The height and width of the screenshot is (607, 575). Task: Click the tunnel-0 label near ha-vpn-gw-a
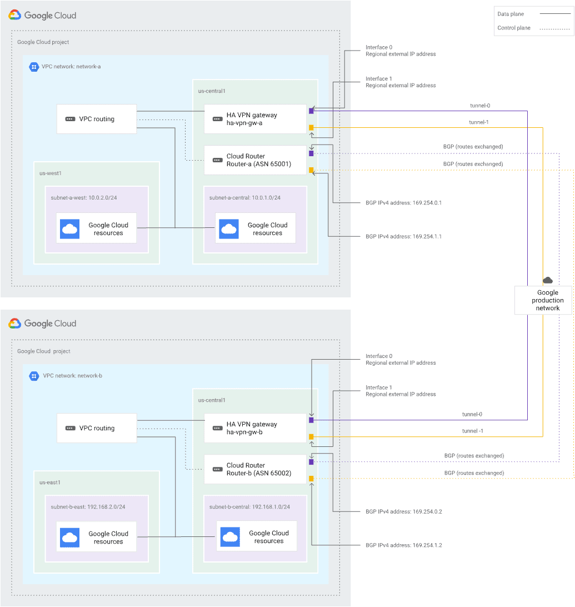pyautogui.click(x=480, y=105)
